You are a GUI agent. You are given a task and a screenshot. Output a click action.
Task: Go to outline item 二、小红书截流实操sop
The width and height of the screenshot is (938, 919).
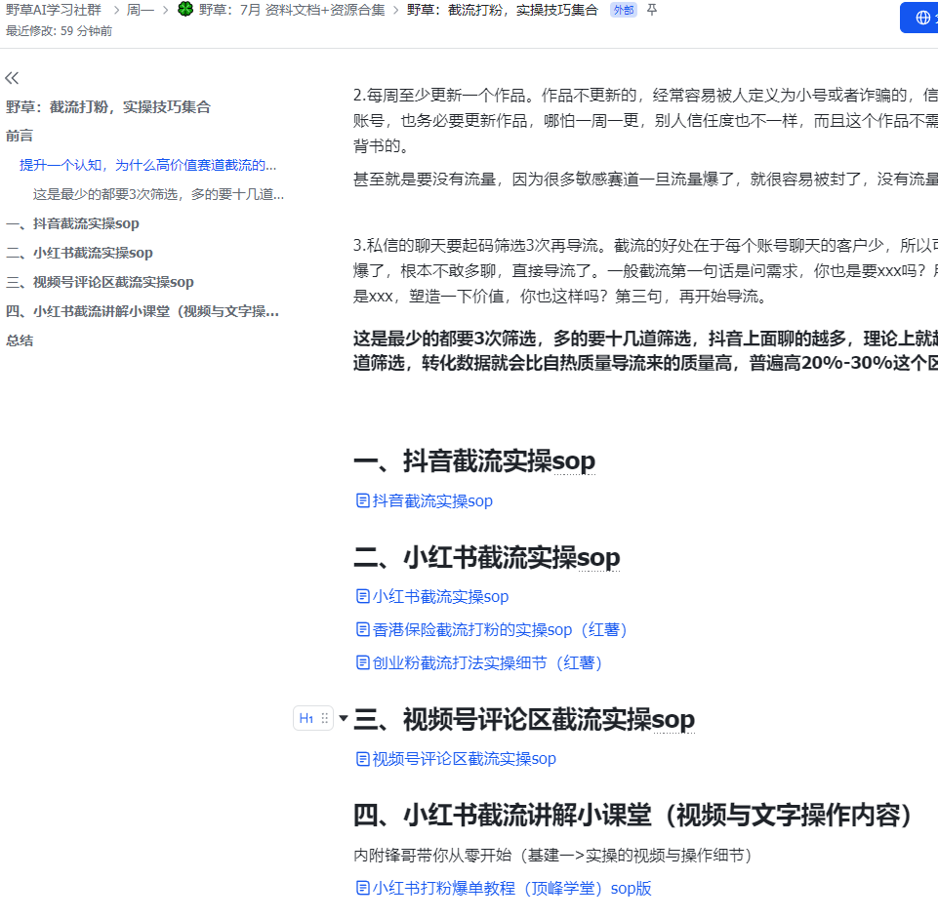(79, 253)
